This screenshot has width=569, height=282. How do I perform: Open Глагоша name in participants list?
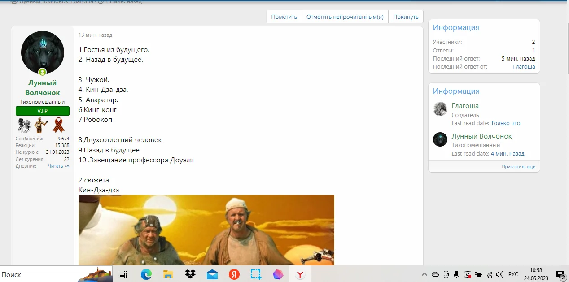click(465, 106)
